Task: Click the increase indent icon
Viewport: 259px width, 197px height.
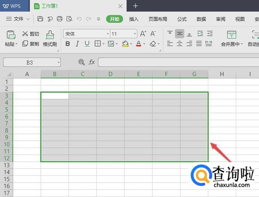Action: tap(210, 34)
